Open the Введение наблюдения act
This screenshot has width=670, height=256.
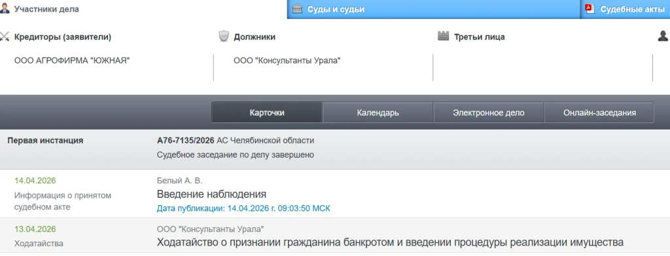tap(212, 194)
